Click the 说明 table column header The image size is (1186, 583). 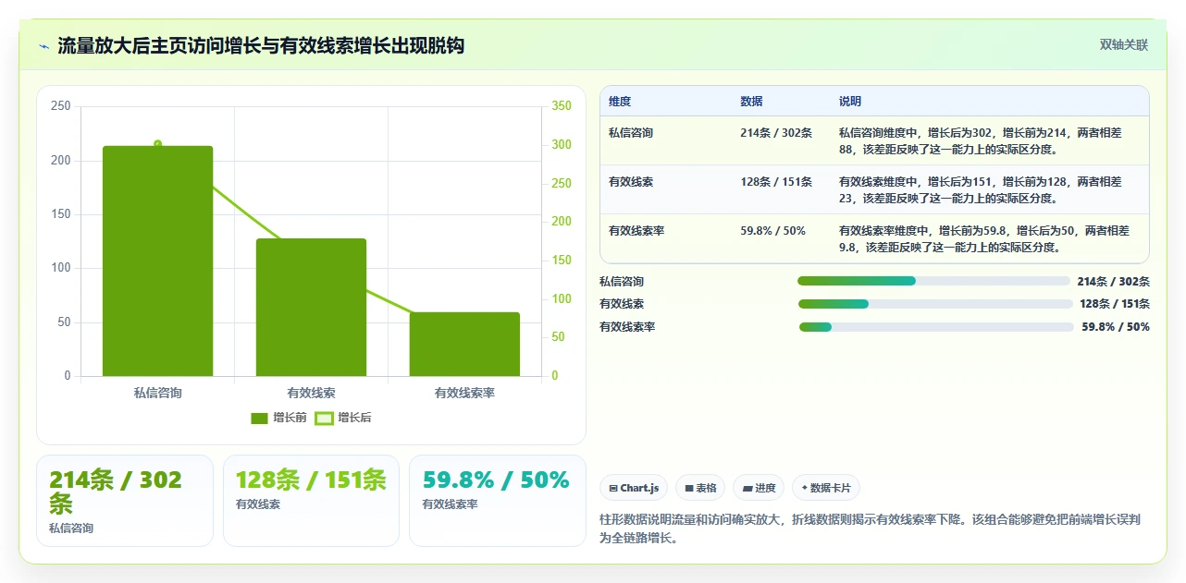tap(849, 101)
